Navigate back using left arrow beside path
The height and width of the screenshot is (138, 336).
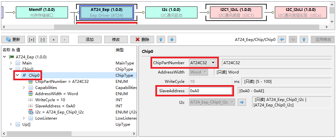pos(282,40)
